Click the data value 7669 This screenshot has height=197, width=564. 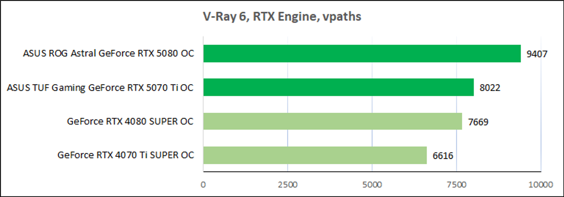478,122
